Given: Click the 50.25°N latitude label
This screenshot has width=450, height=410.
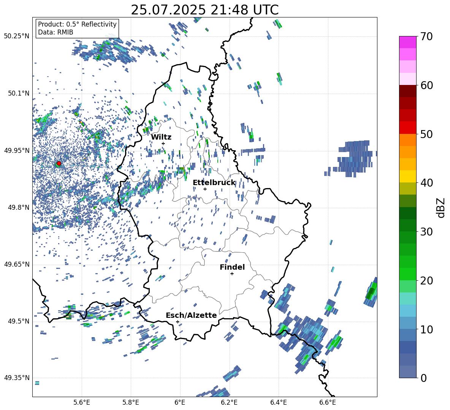Looking at the screenshot, I should tap(17, 36).
